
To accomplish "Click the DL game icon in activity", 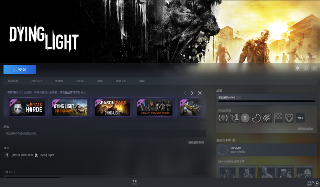I will click(36, 155).
